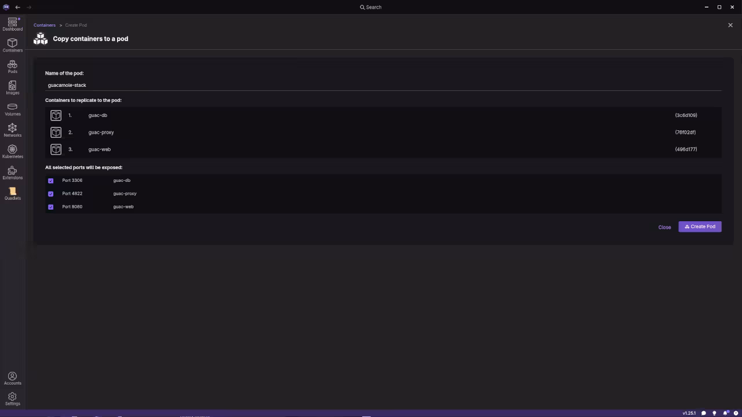
Task: Uncheck Port 3306 for guac-db
Action: click(50, 181)
